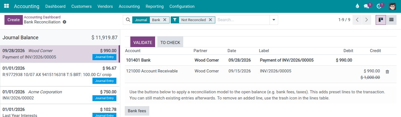
Task: Go to next page of records
Action: pos(366,20)
